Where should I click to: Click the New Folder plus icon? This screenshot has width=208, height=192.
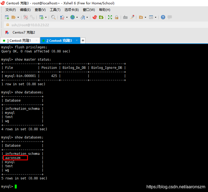[x=141, y=17]
